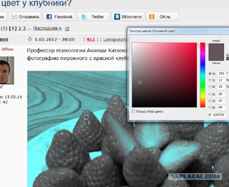Share via ВКонтакте button
This screenshot has height=187, width=229.
click(128, 17)
